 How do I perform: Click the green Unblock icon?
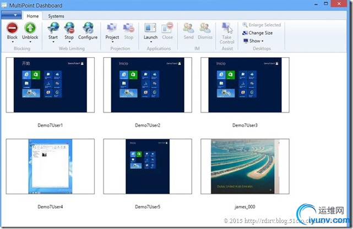pos(30,28)
